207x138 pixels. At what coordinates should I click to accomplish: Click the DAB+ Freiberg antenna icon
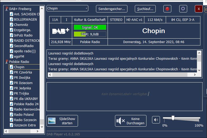pyautogui.click(x=7, y=9)
